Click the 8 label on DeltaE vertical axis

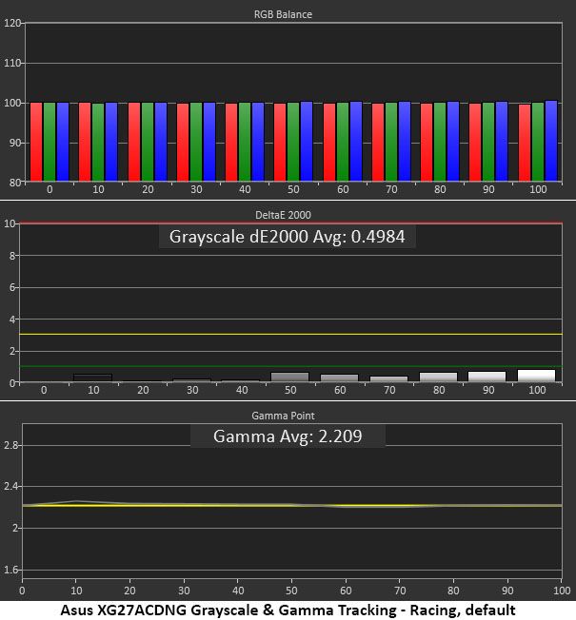[x=11, y=256]
